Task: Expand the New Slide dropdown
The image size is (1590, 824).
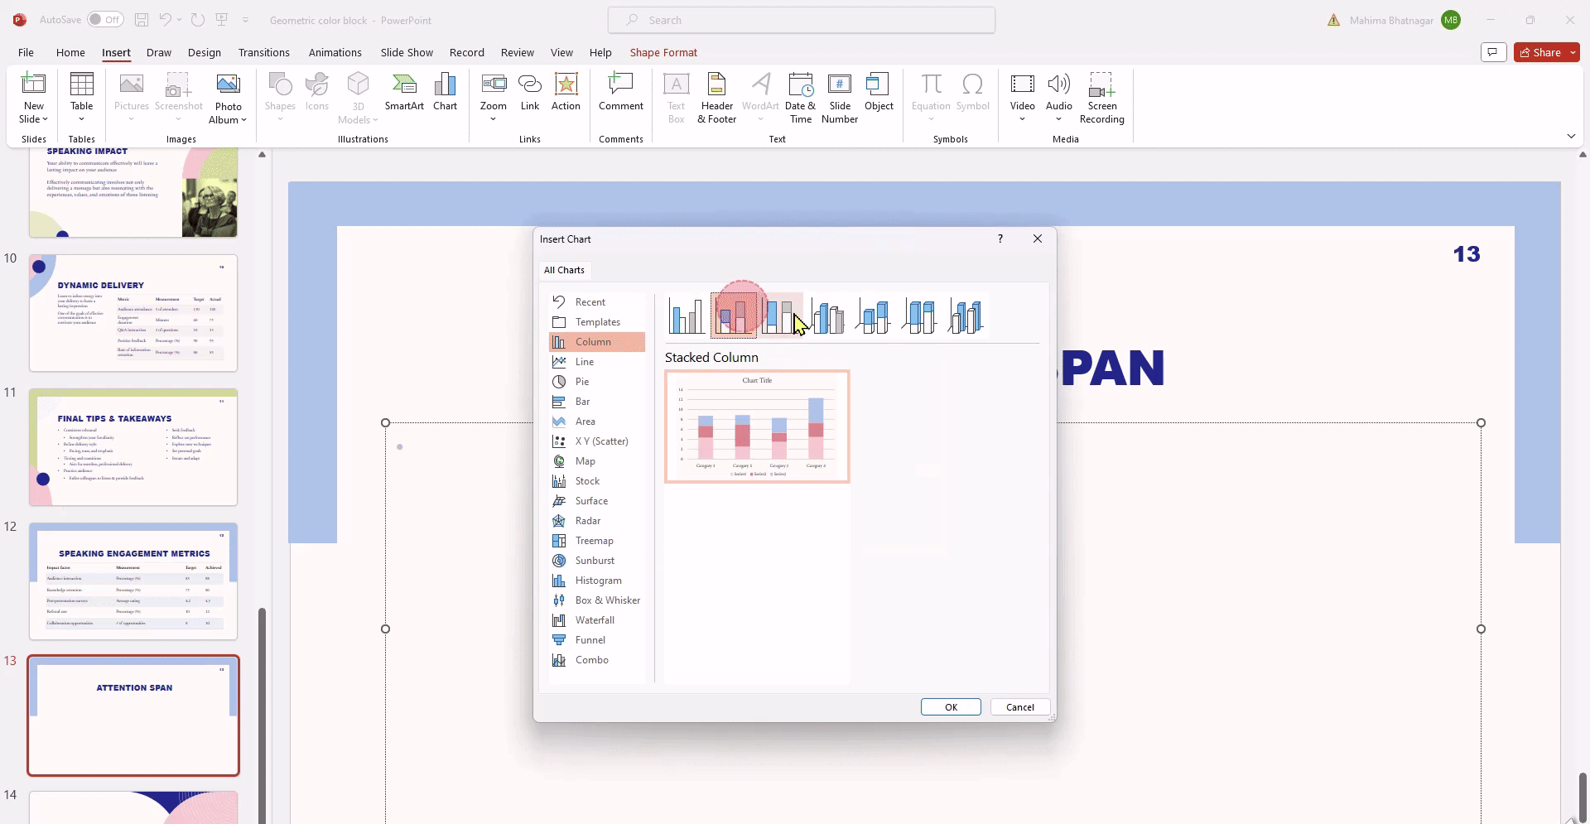Action: click(34, 119)
